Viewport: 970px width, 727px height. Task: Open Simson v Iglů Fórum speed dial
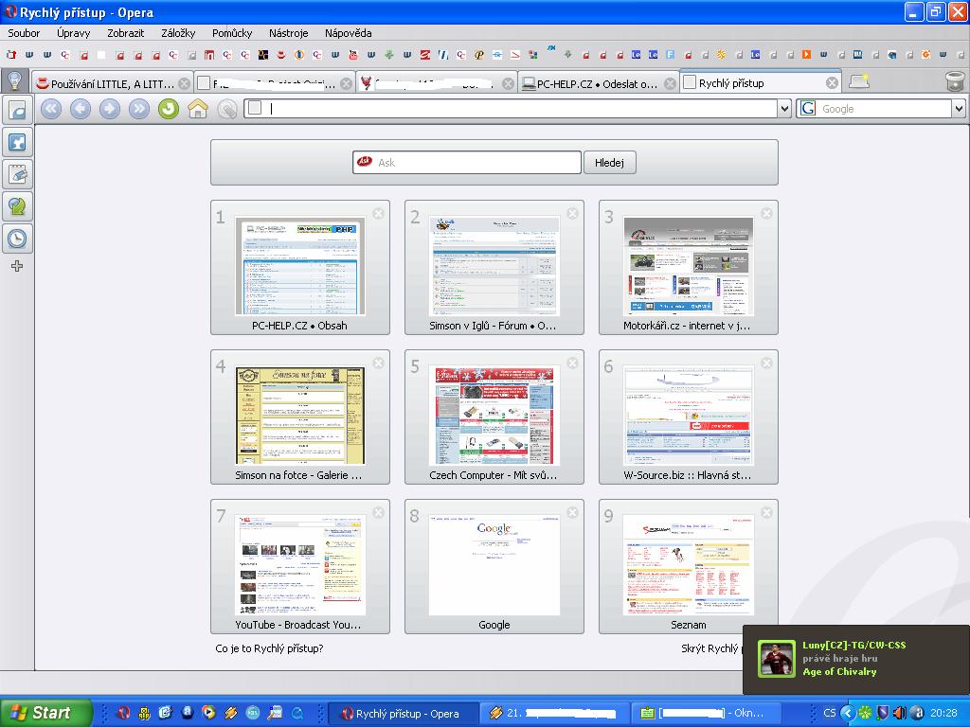pyautogui.click(x=494, y=267)
